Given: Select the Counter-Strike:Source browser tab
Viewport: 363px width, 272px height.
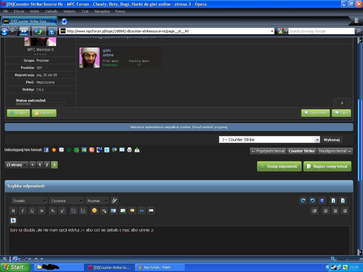Looking at the screenshot, I should [x=29, y=21].
